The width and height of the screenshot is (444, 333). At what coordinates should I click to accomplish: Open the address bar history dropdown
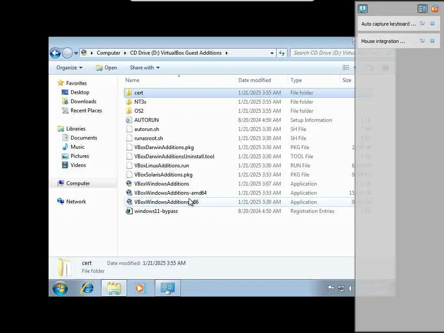point(272,53)
